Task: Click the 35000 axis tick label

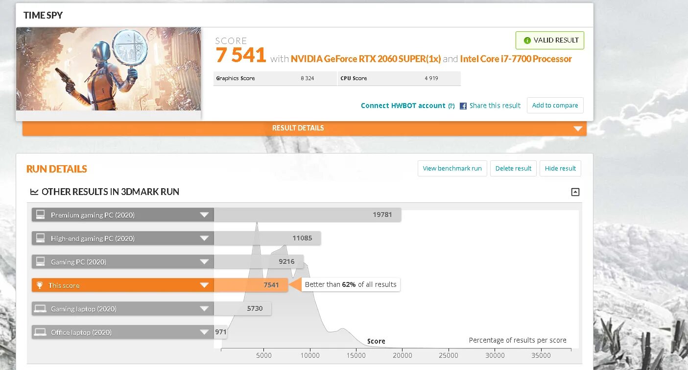Action: (x=541, y=355)
